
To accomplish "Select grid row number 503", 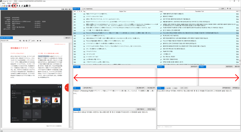I will 156,54.
